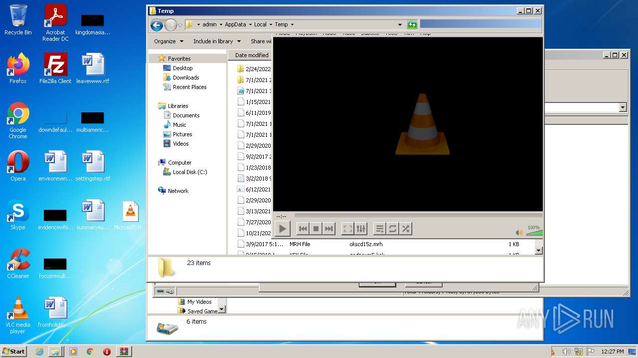638x358 pixels.
Task: Open Skype desktop shortcut
Action: (x=18, y=215)
